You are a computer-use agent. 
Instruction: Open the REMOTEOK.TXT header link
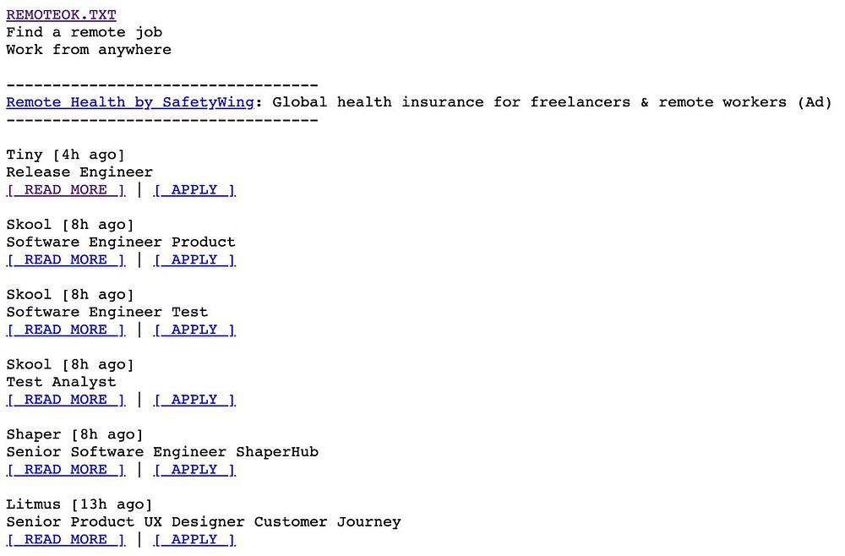tap(61, 15)
